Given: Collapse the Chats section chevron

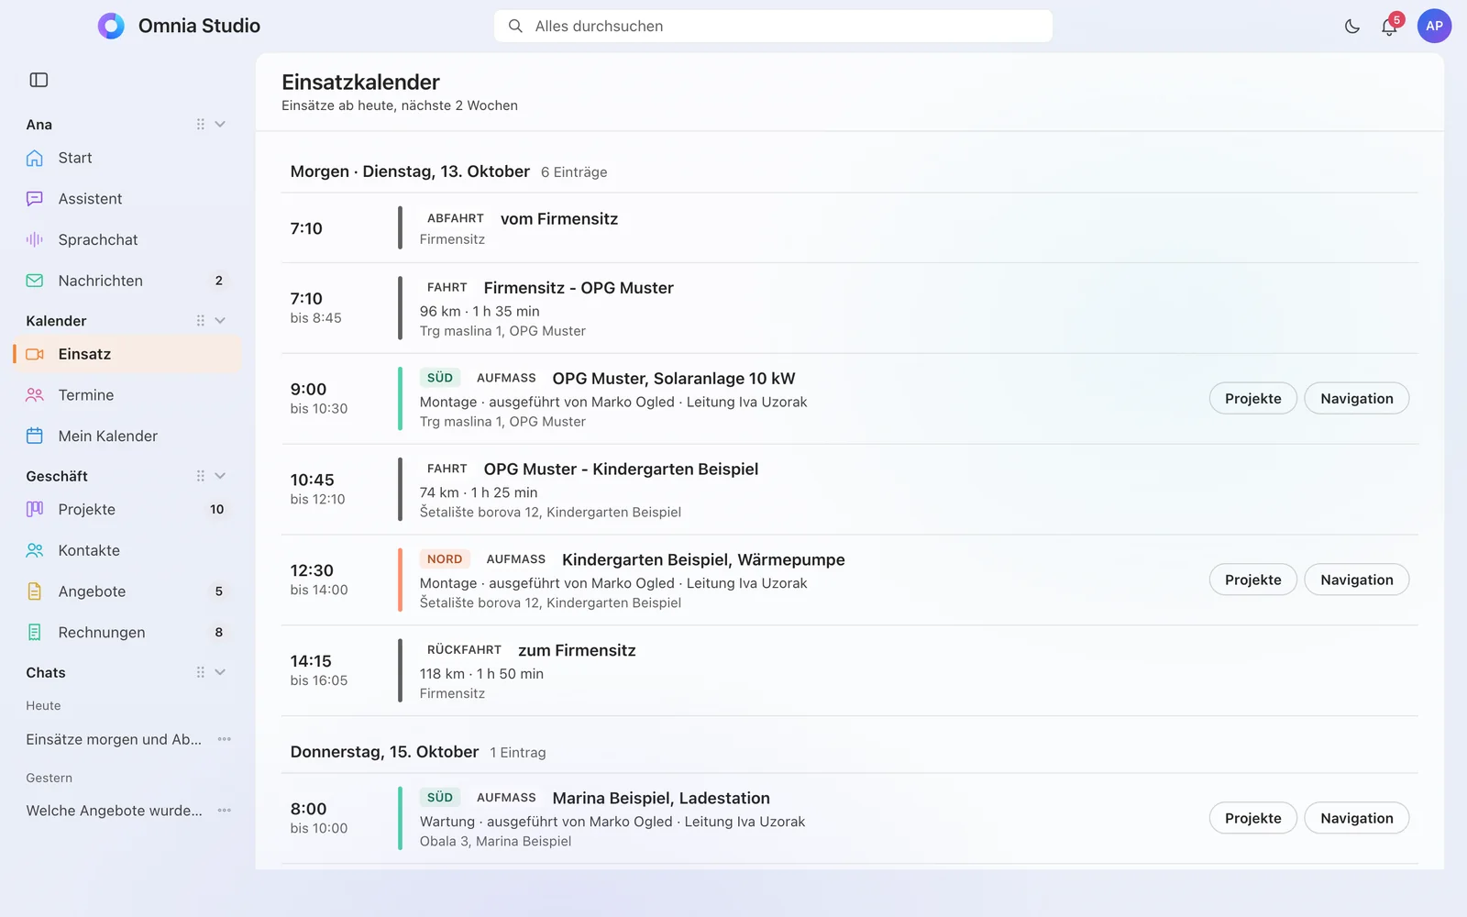Looking at the screenshot, I should pyautogui.click(x=220, y=672).
